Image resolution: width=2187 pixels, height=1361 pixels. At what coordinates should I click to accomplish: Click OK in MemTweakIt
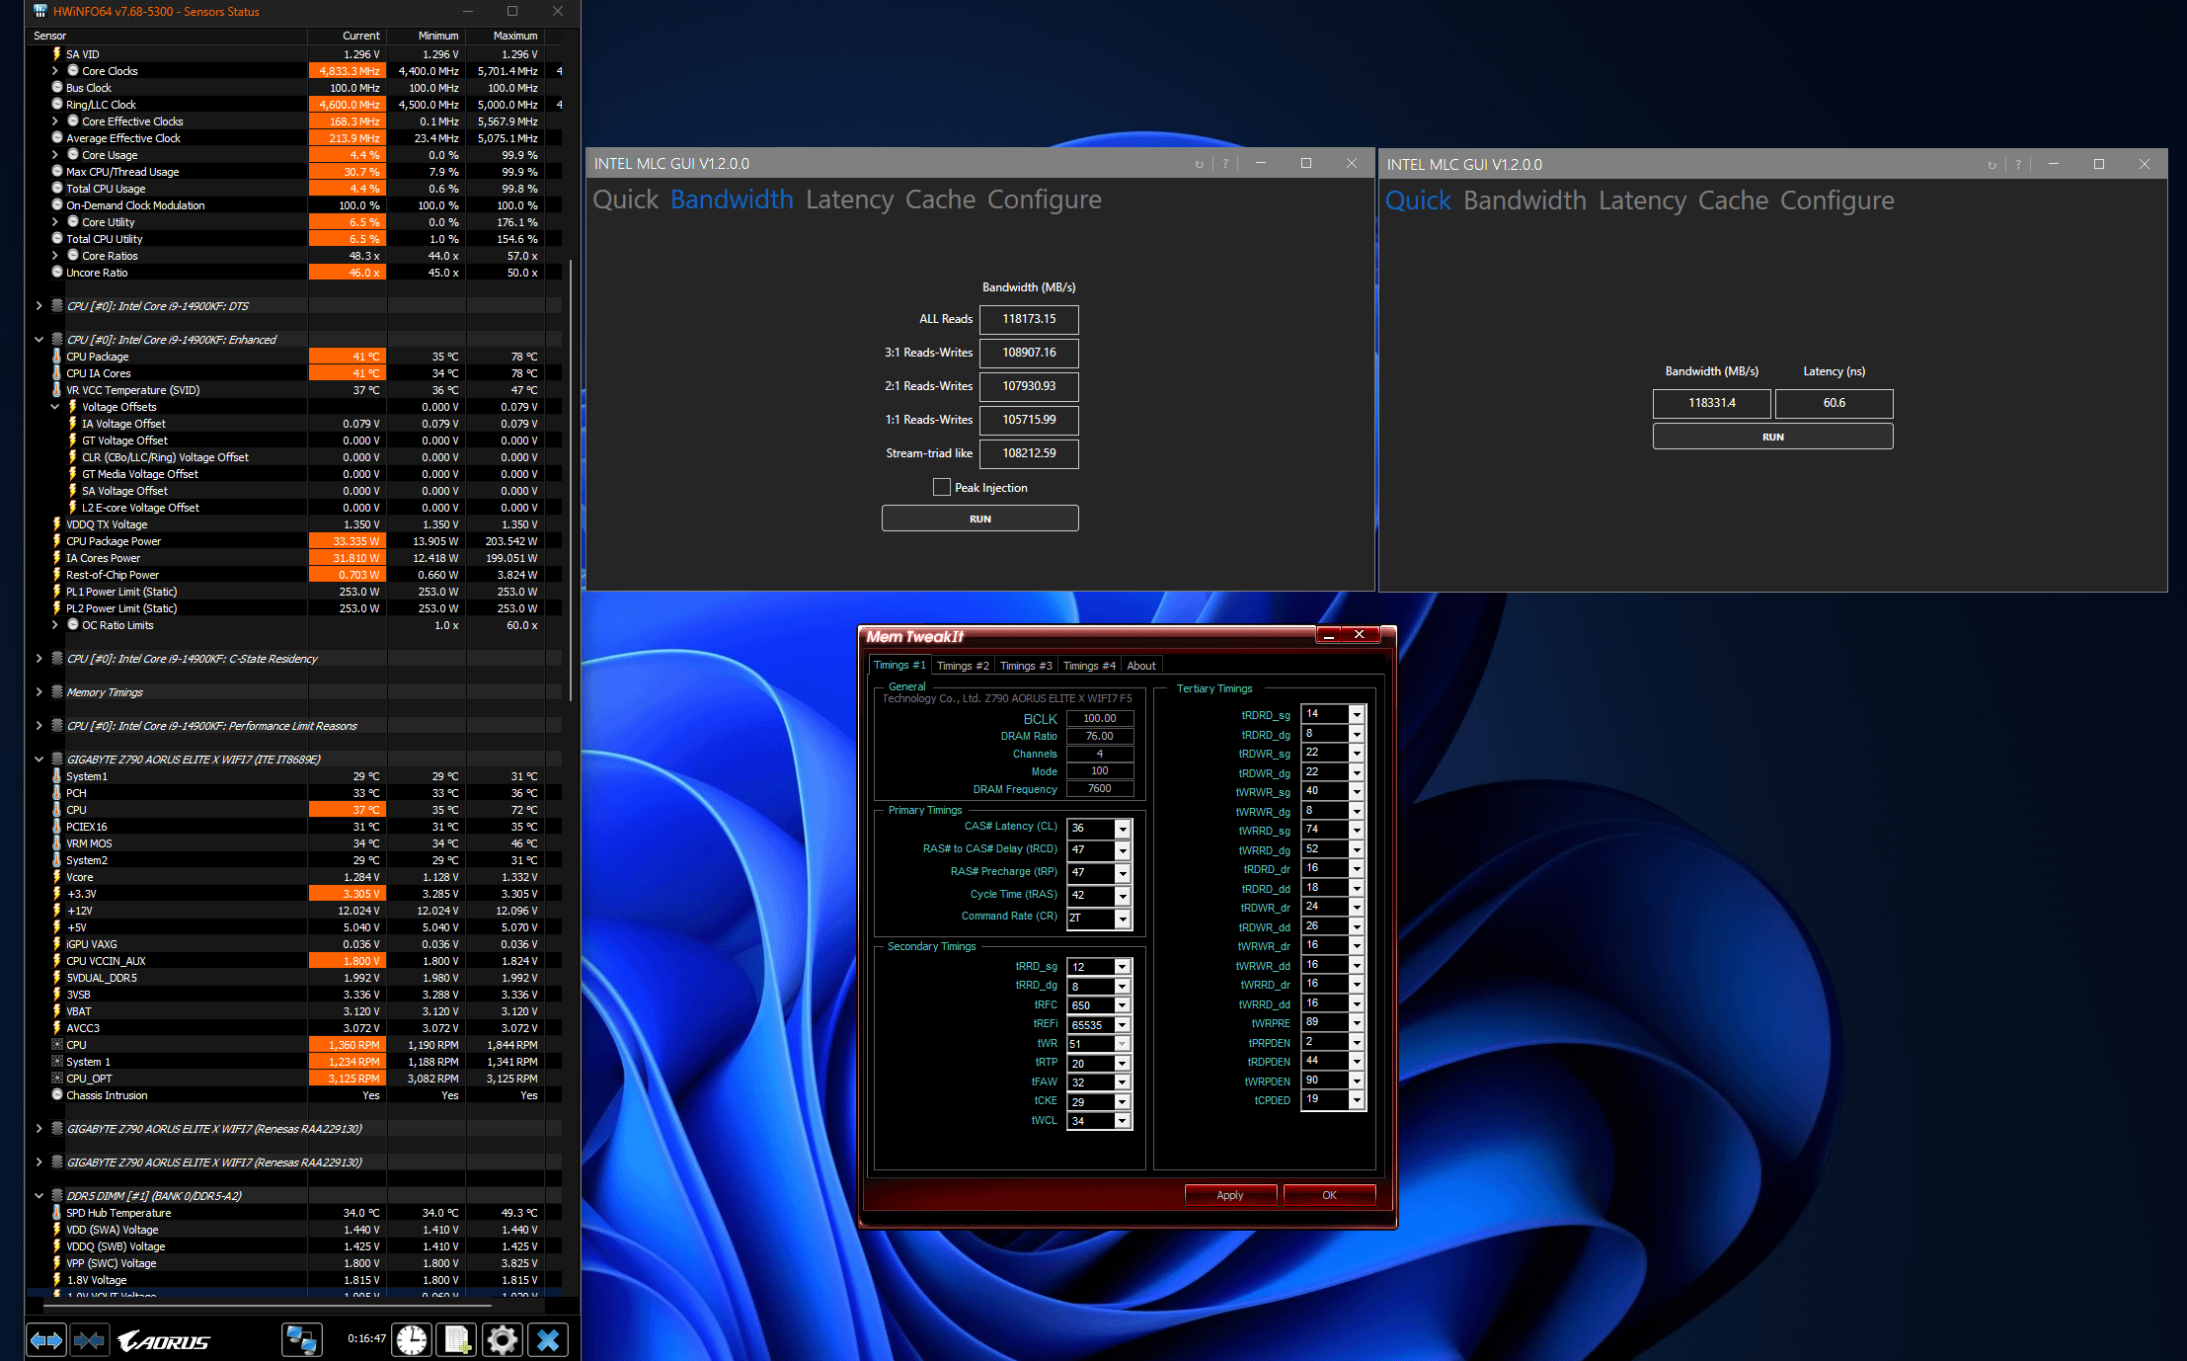point(1329,1195)
